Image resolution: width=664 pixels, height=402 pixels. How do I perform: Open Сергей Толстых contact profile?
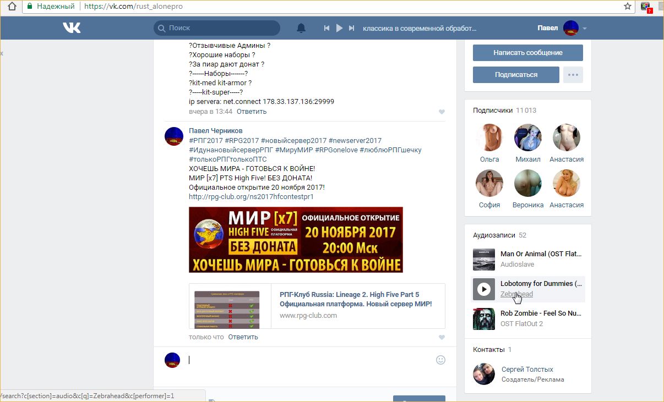[x=527, y=370]
